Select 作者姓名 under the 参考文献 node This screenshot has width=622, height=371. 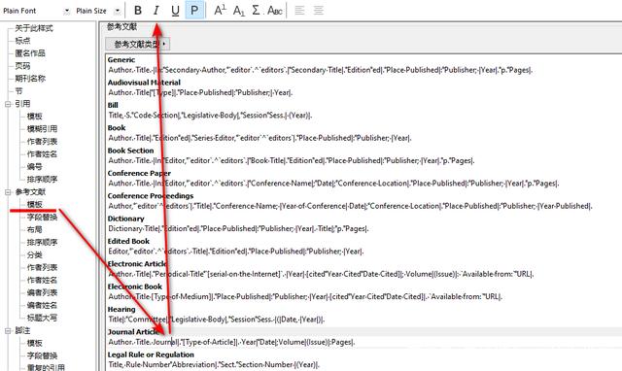[42, 281]
